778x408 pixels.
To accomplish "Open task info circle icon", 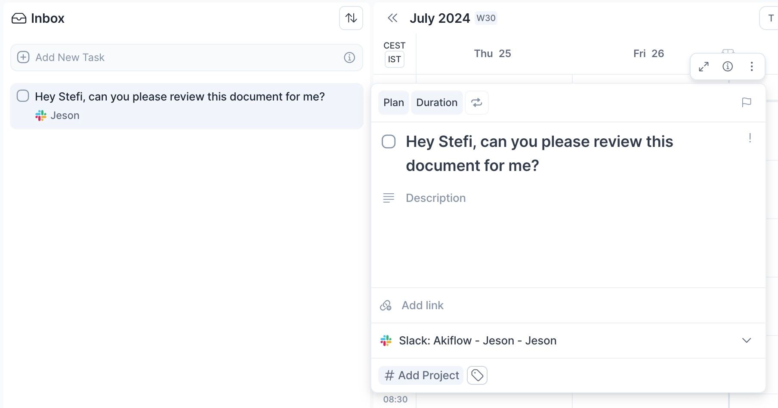I will 728,67.
